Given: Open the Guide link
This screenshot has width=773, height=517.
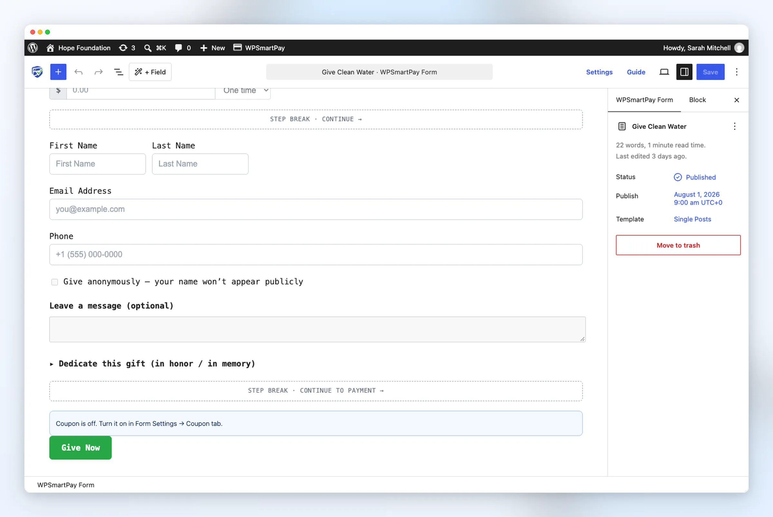Looking at the screenshot, I should [x=636, y=72].
